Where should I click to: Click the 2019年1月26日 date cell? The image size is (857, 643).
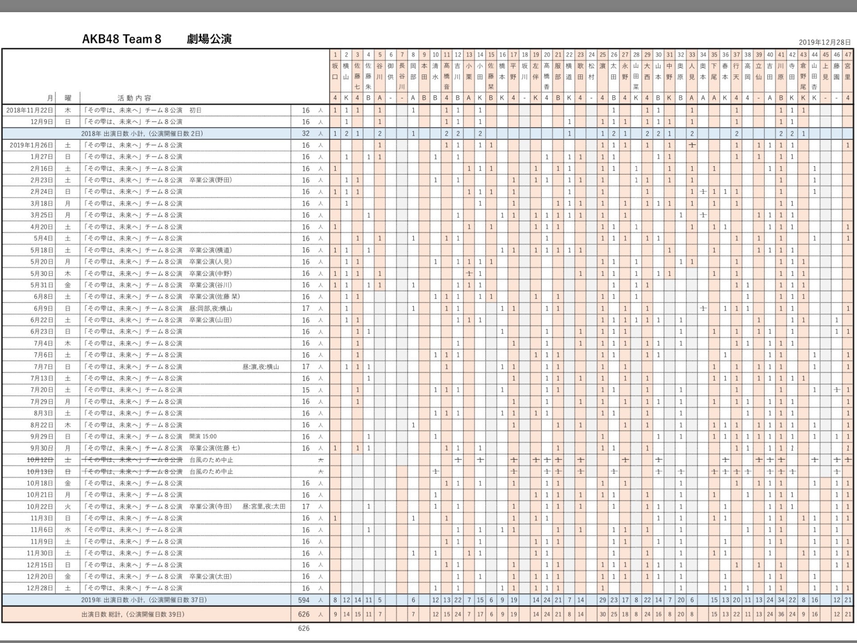click(x=31, y=145)
